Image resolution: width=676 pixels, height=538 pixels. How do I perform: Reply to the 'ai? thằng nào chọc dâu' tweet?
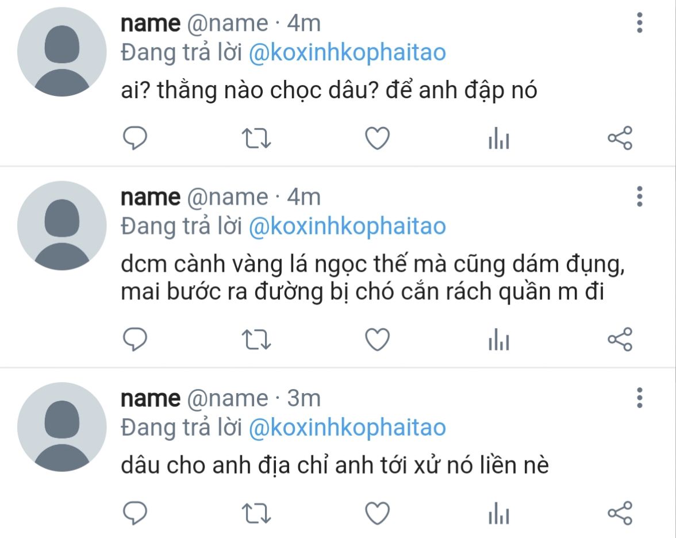[135, 138]
